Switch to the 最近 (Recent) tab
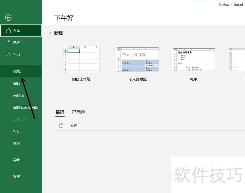 tap(59, 112)
